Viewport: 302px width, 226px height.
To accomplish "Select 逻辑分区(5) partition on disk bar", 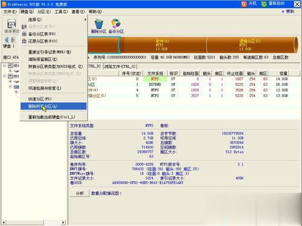I will tap(251, 45).
